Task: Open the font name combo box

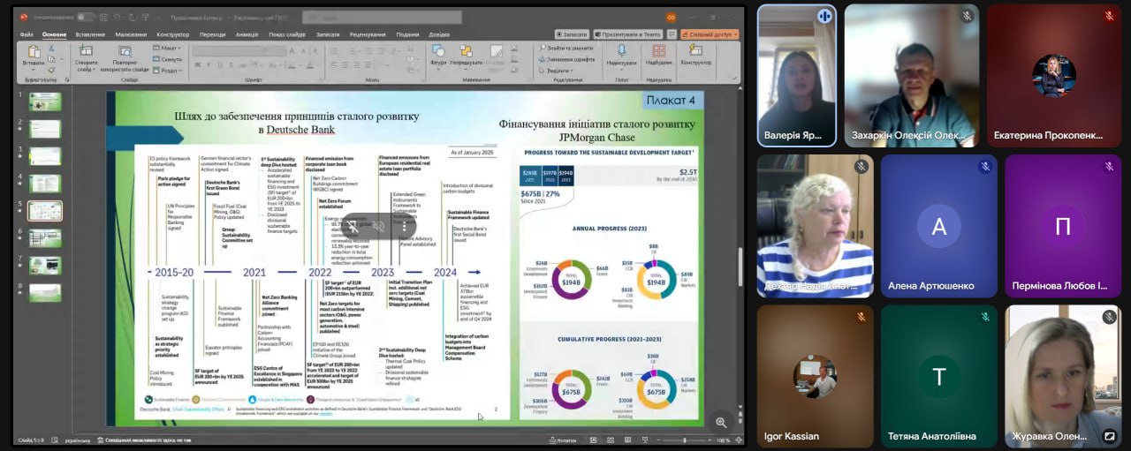Action: (x=230, y=49)
